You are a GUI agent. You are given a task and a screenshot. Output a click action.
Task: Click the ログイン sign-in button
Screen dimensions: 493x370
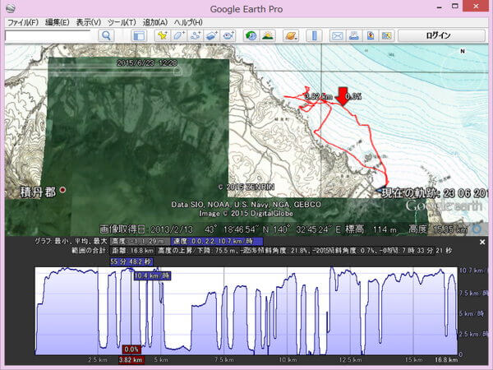point(441,35)
